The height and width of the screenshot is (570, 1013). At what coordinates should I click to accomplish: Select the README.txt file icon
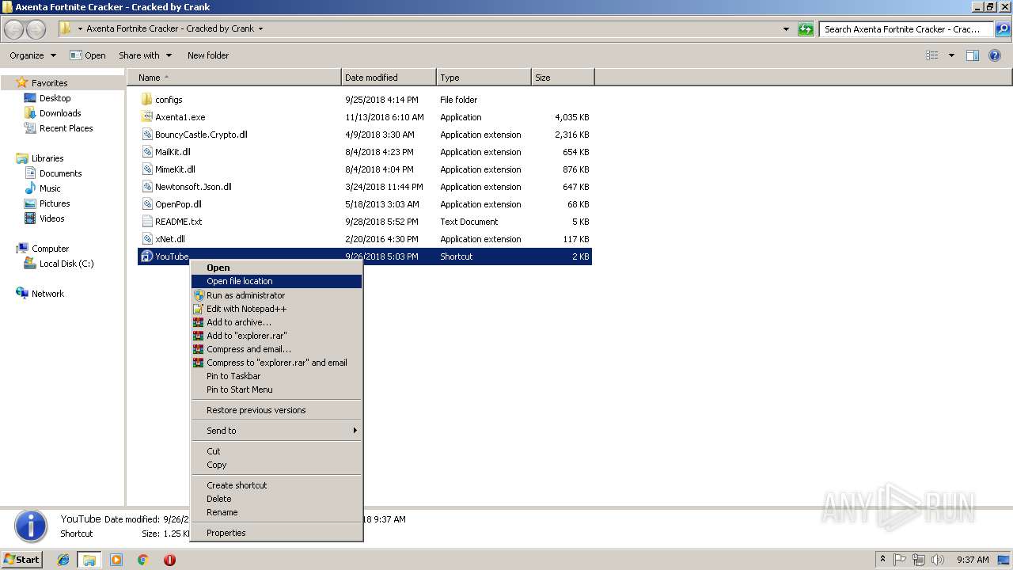tap(146, 222)
